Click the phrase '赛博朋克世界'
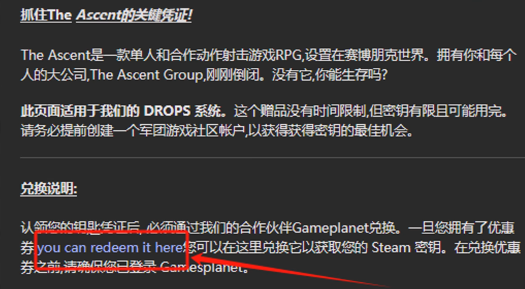 pos(382,56)
